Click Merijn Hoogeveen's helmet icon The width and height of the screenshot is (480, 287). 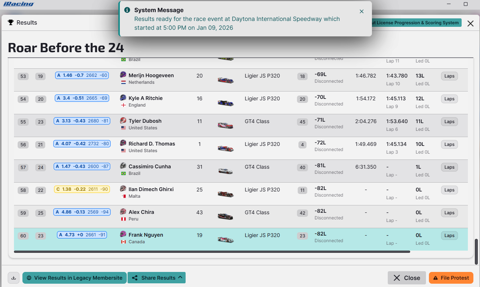123,75
